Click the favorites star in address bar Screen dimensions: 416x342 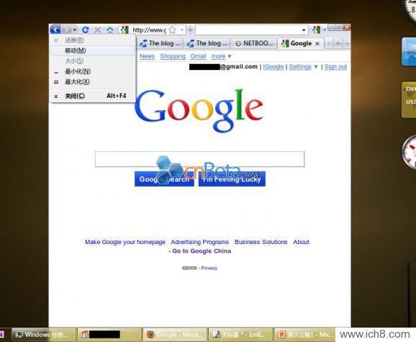pos(173,30)
